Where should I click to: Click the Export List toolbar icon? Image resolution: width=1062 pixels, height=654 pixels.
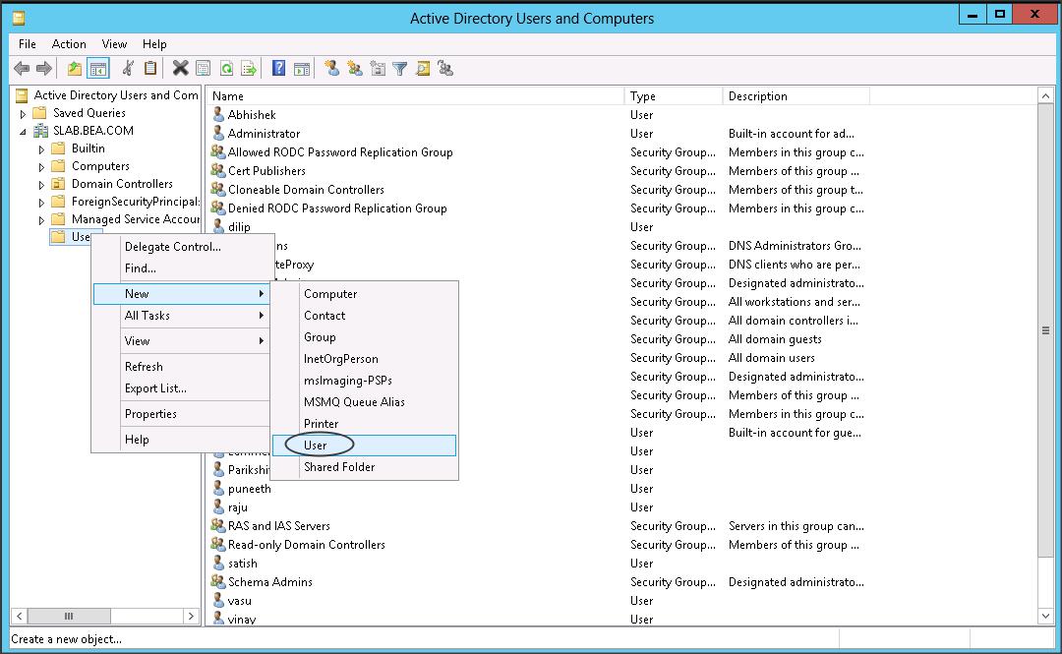coord(249,68)
